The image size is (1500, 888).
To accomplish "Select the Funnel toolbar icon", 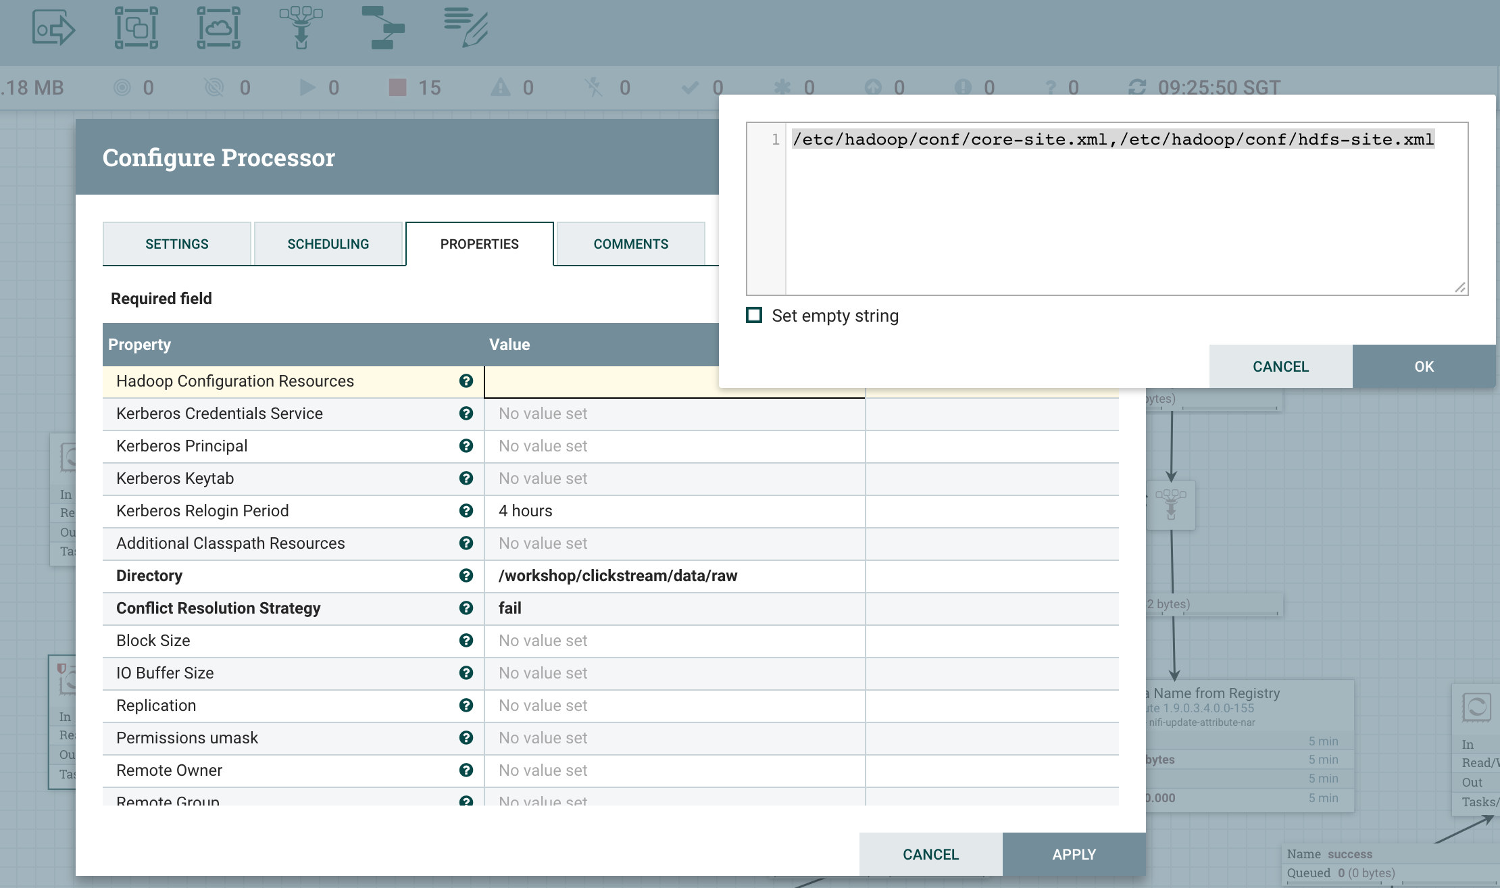I will 301,28.
